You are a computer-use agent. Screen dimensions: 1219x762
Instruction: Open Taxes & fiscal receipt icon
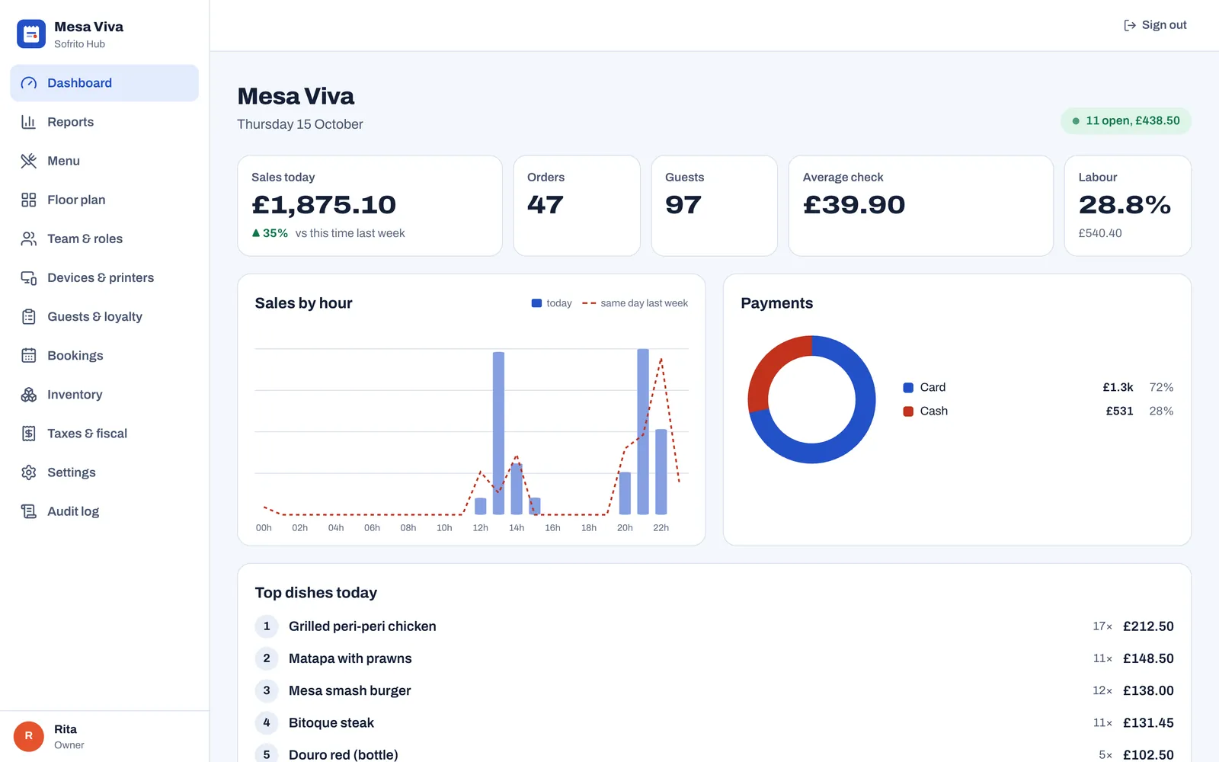click(x=29, y=433)
